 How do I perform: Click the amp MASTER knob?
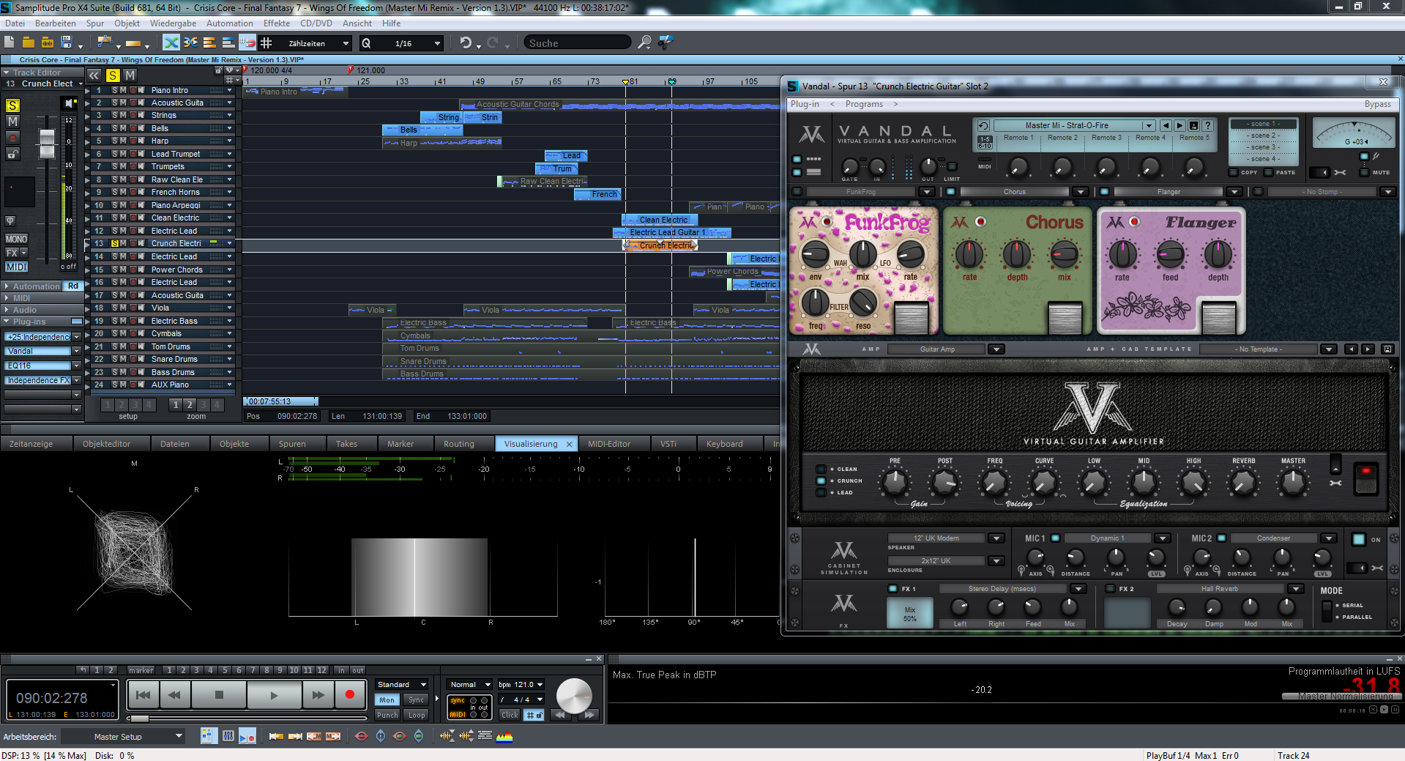[x=1293, y=483]
